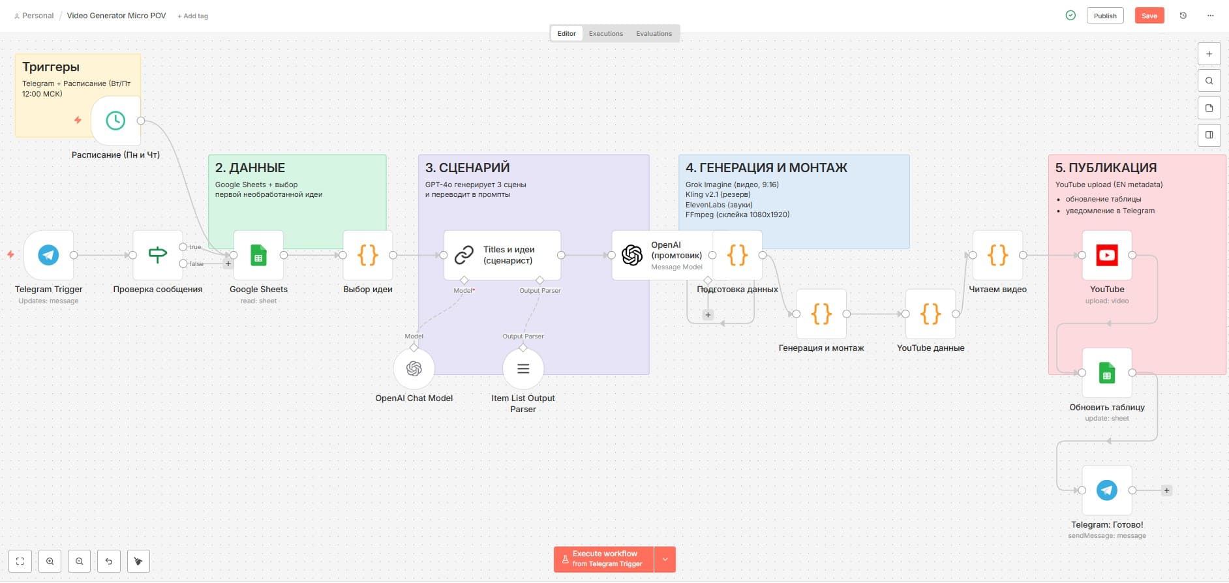The height and width of the screenshot is (583, 1229).
Task: Click the Publish button
Action: pos(1104,16)
